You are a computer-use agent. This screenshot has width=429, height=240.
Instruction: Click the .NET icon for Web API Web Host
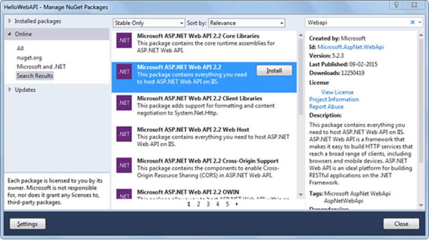124,134
